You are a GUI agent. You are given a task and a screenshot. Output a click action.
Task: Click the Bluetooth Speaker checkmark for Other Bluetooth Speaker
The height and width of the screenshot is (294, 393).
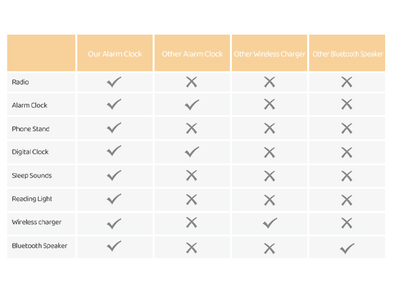pos(347,248)
